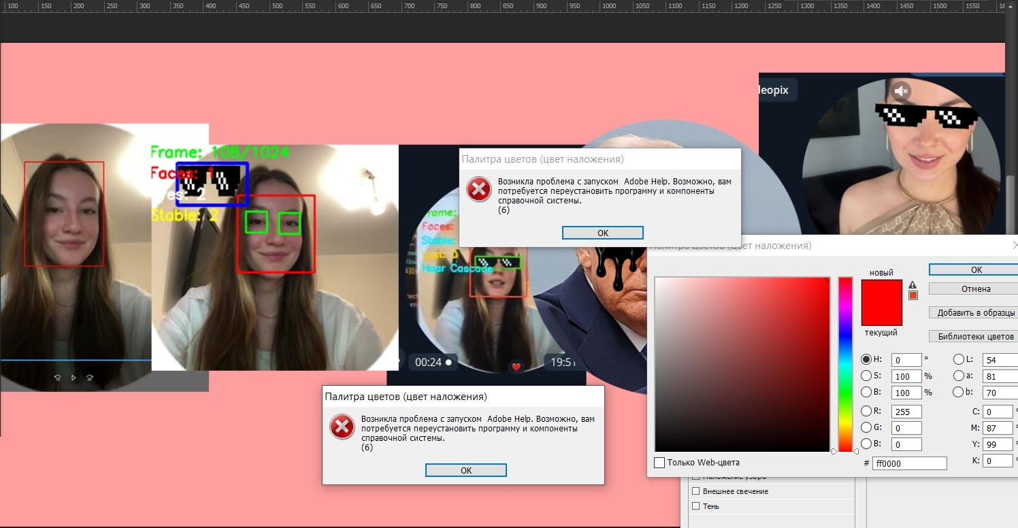Click the small gamut-safe color square icon
The width and height of the screenshot is (1018, 528).
point(913,295)
